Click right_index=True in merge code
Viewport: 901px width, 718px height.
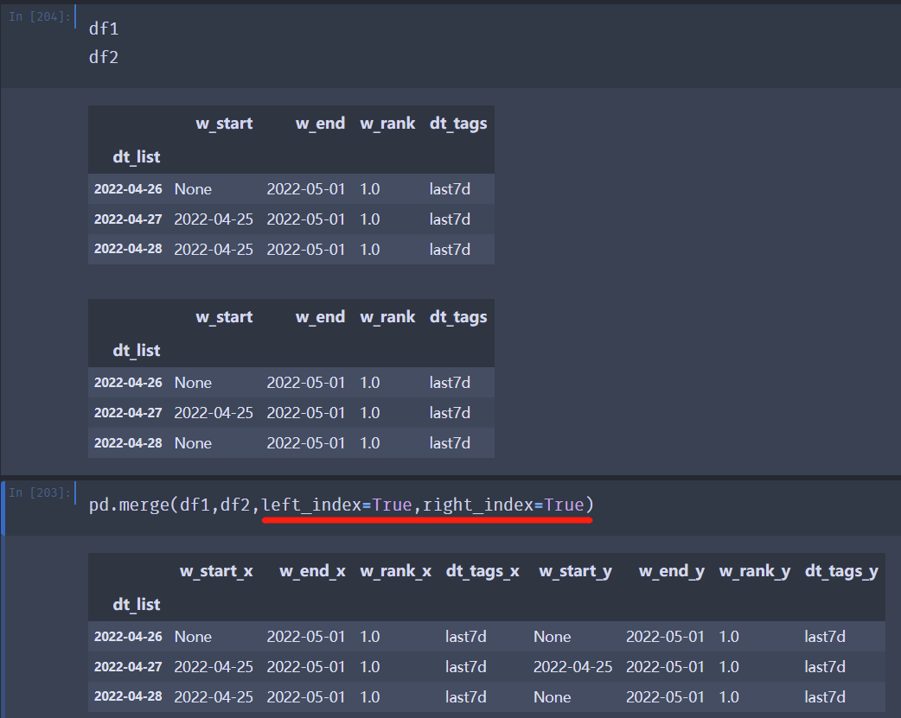(503, 505)
